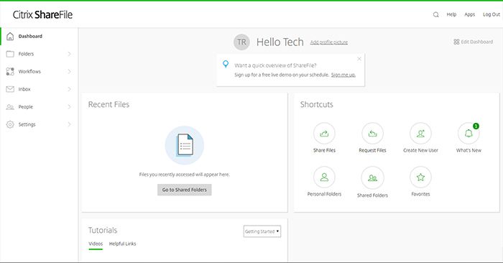Switch to the Videos tab
Screen dimensions: 503x263
(x=96, y=244)
